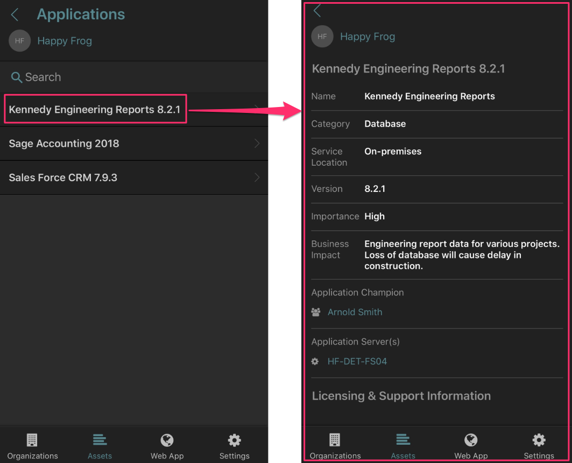The width and height of the screenshot is (572, 463).
Task: Open HF-DET-FS04 server link
Action: (x=357, y=361)
